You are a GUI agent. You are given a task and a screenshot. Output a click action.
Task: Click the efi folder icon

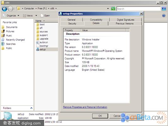[x=38, y=28]
